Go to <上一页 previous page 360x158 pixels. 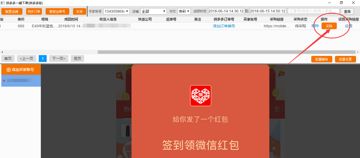[x=27, y=59]
